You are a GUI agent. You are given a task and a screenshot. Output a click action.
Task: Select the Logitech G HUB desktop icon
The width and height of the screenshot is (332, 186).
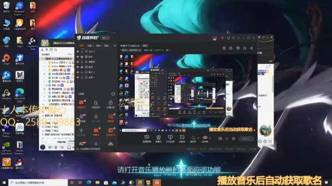click(x=33, y=44)
